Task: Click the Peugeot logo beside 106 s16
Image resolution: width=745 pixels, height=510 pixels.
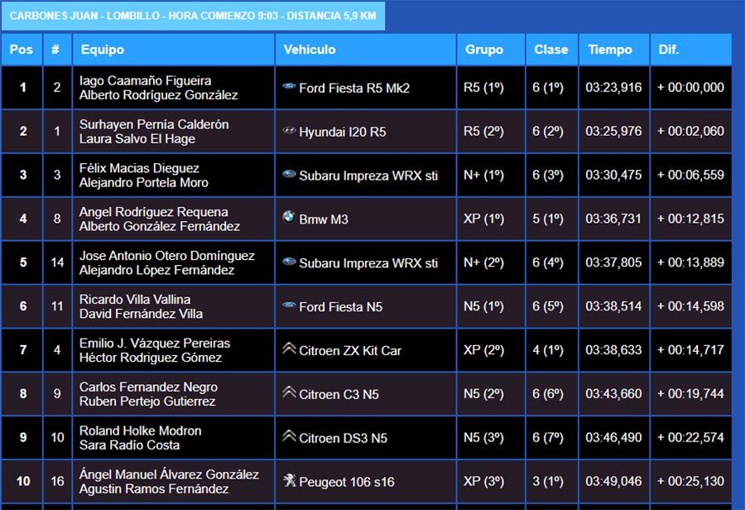Action: tap(289, 480)
